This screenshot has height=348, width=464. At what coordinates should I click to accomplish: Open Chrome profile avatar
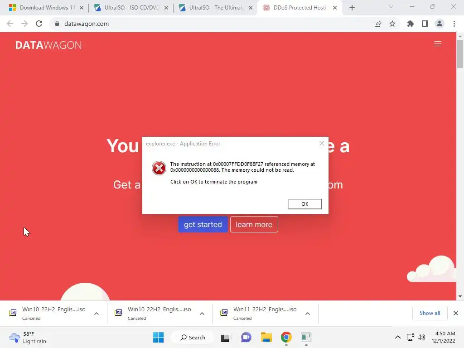(x=440, y=24)
